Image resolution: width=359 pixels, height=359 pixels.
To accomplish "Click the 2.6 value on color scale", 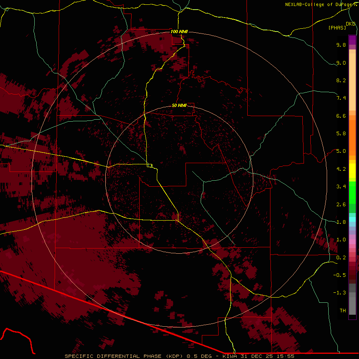I will click(341, 205).
